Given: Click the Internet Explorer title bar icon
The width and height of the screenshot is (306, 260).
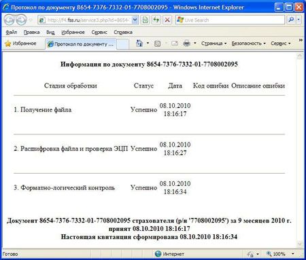Looking at the screenshot, I should coord(6,7).
